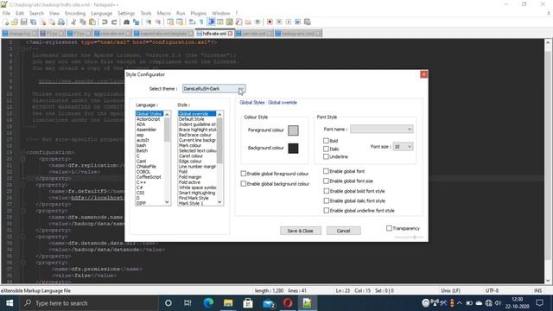Open the Font size dropdown
The height and width of the screenshot is (311, 553).
[x=403, y=146]
